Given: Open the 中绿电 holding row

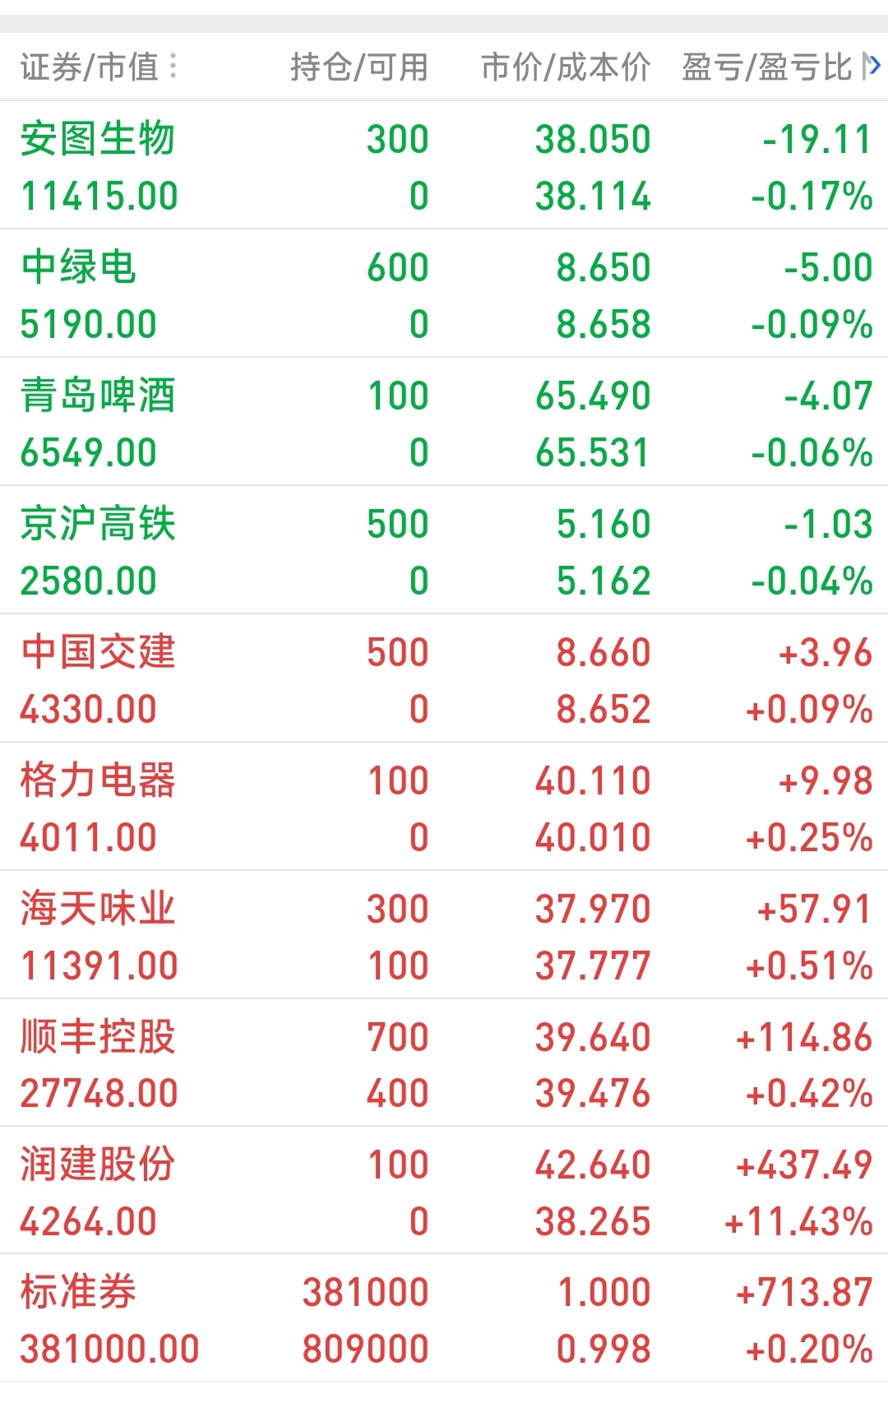Looking at the screenshot, I should tap(444, 294).
